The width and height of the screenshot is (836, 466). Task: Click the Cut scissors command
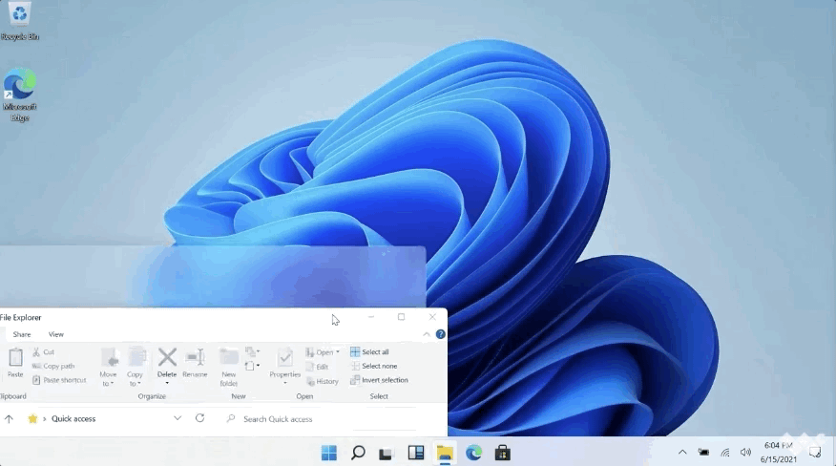coord(43,351)
